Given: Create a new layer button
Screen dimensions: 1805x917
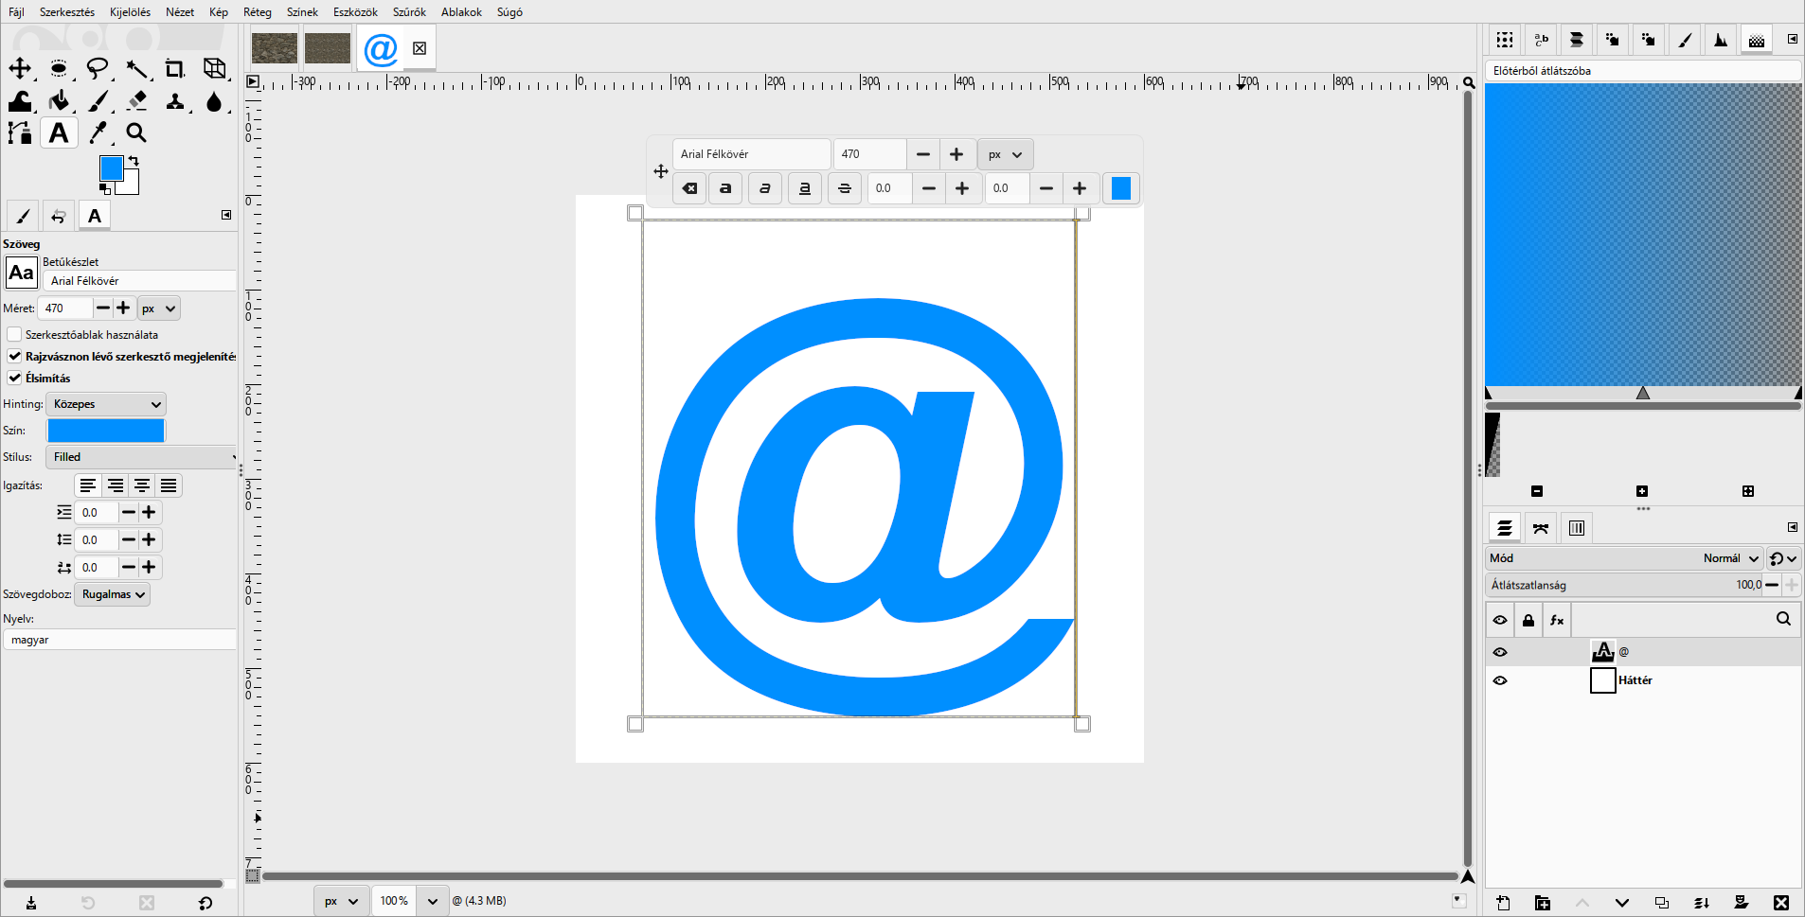Looking at the screenshot, I should 1503,903.
